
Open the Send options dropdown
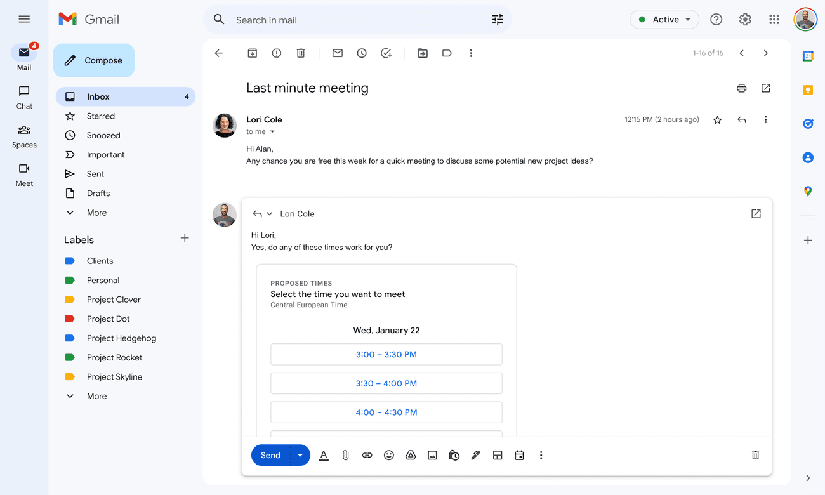[x=300, y=455]
